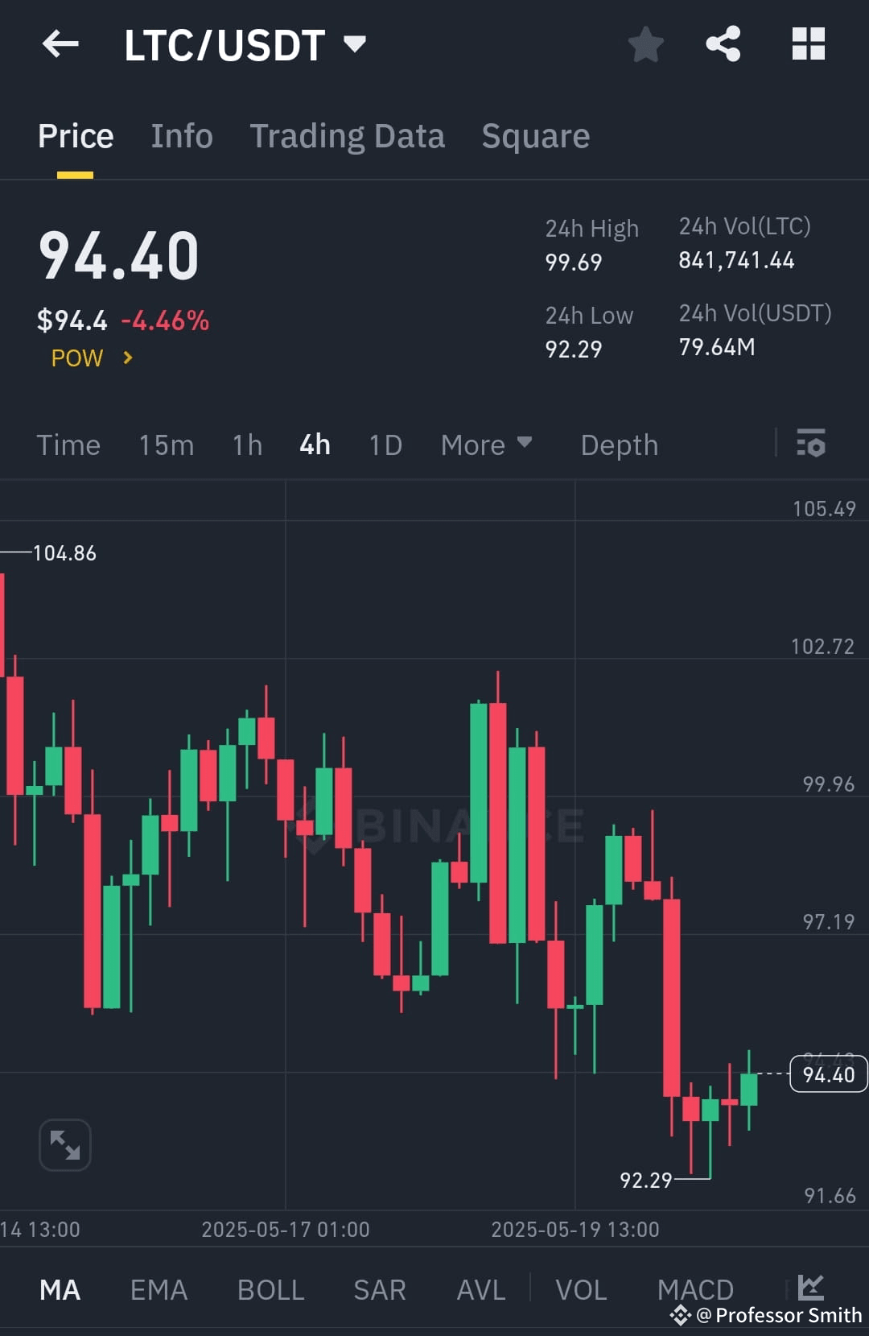Viewport: 869px width, 1336px height.
Task: Click the chart settings icon beside Depth
Action: (811, 445)
